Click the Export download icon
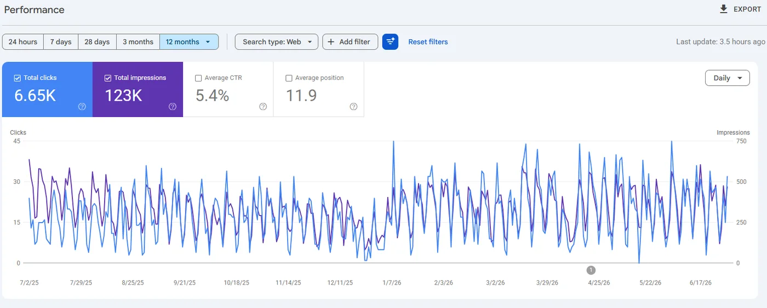The width and height of the screenshot is (767, 308). [724, 9]
